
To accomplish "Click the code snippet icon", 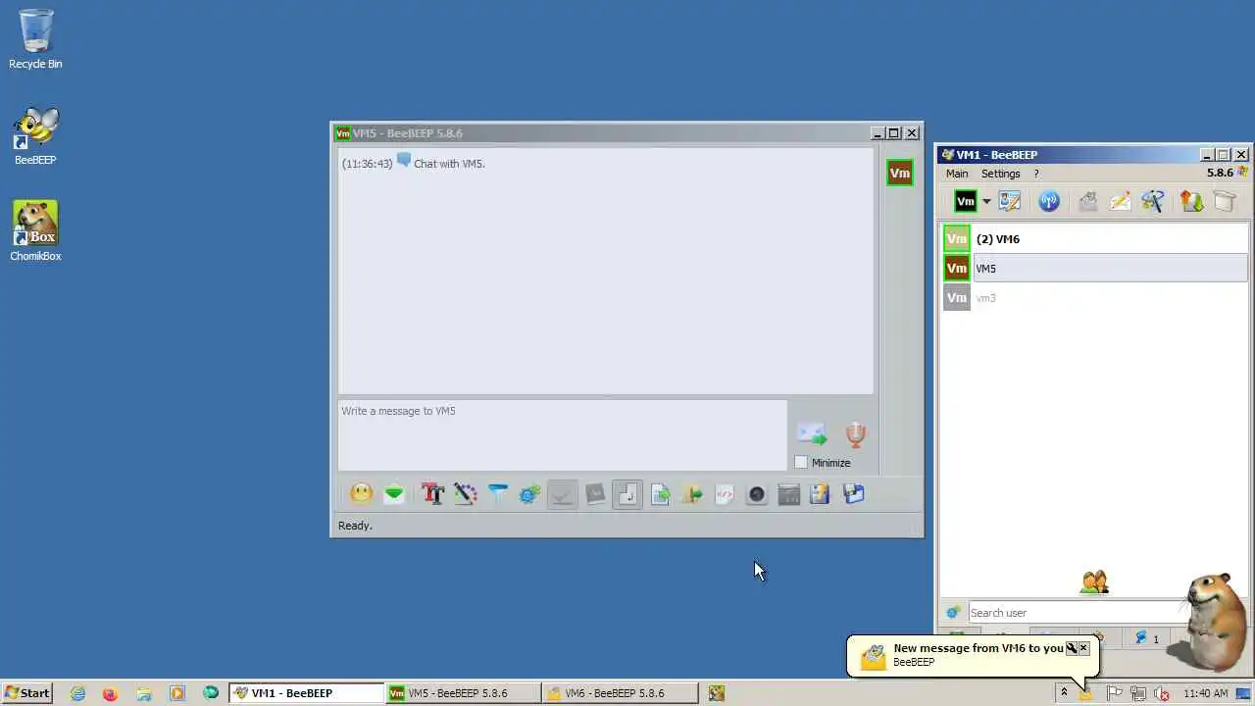I will point(725,494).
